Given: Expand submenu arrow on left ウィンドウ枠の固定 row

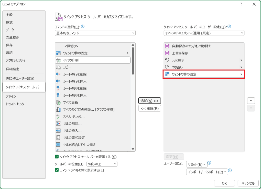Looking at the screenshot, I should point(128,53).
